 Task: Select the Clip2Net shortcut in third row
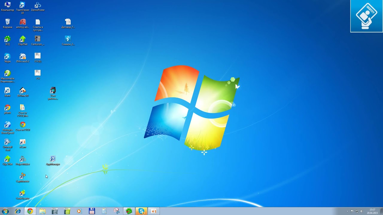[x=22, y=41]
